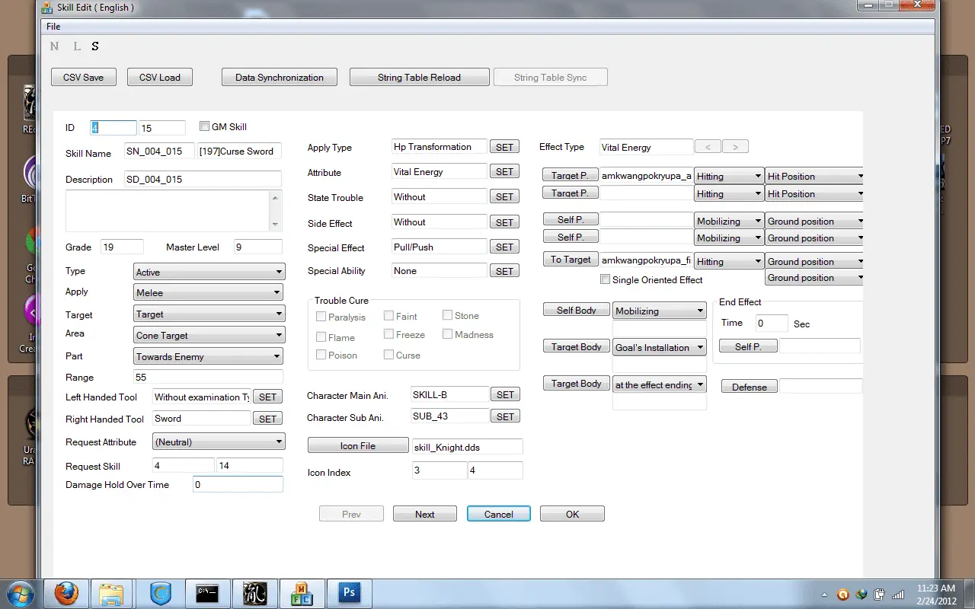Viewport: 975px width, 609px height.
Task: Click the String Table Reload button
Action: (419, 77)
